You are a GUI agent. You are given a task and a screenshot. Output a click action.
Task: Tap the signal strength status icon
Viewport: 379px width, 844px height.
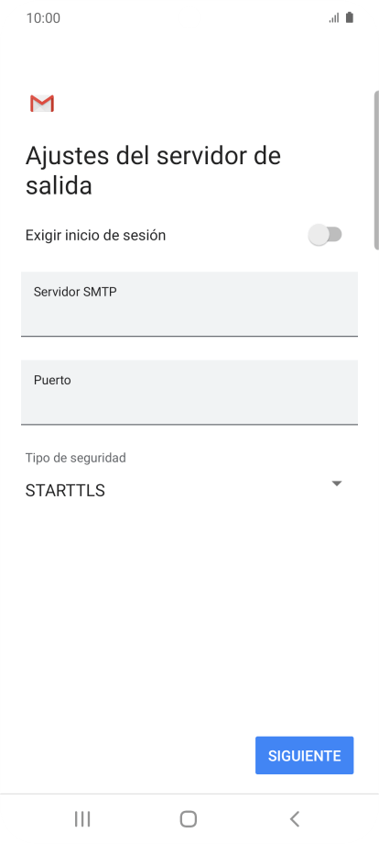tap(334, 17)
